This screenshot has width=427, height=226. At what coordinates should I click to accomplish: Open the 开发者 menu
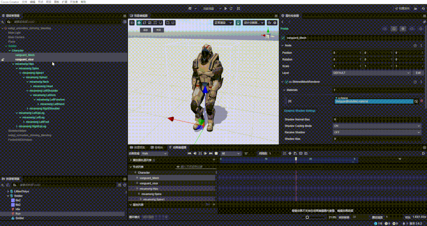[74, 2]
